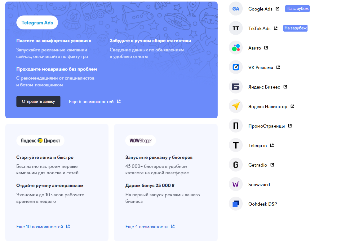
Task: Click text С рекомендациями от специалистов
Action: click(55, 78)
